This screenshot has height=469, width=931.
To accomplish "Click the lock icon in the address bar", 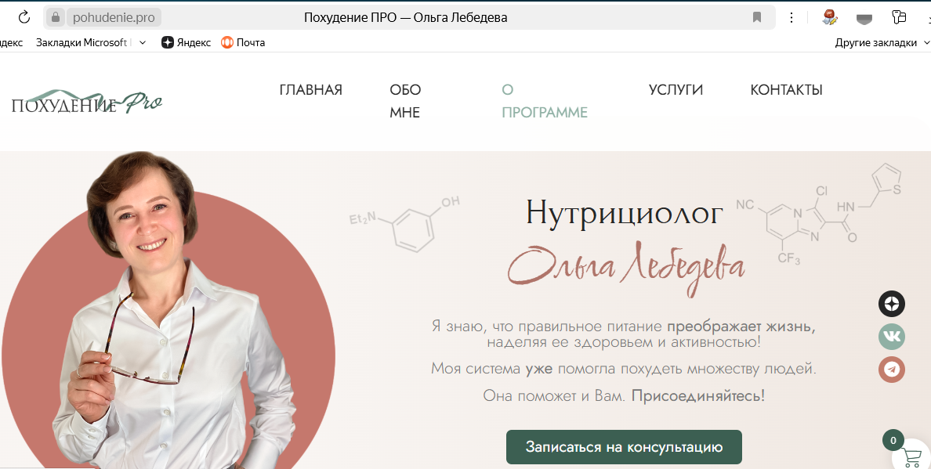I will 56,16.
